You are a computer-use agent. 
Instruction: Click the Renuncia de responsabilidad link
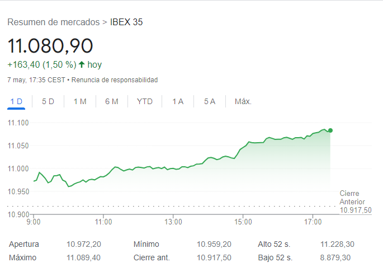[115, 80]
